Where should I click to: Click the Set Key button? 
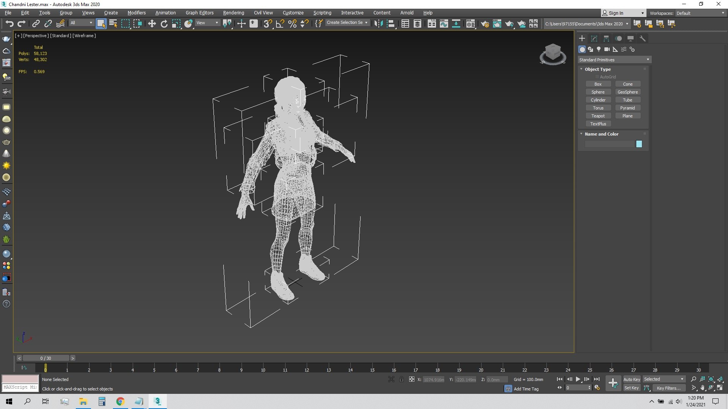[x=632, y=388]
